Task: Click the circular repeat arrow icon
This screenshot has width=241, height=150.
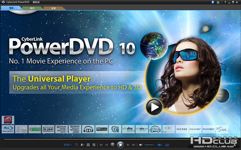Action: coord(77,145)
